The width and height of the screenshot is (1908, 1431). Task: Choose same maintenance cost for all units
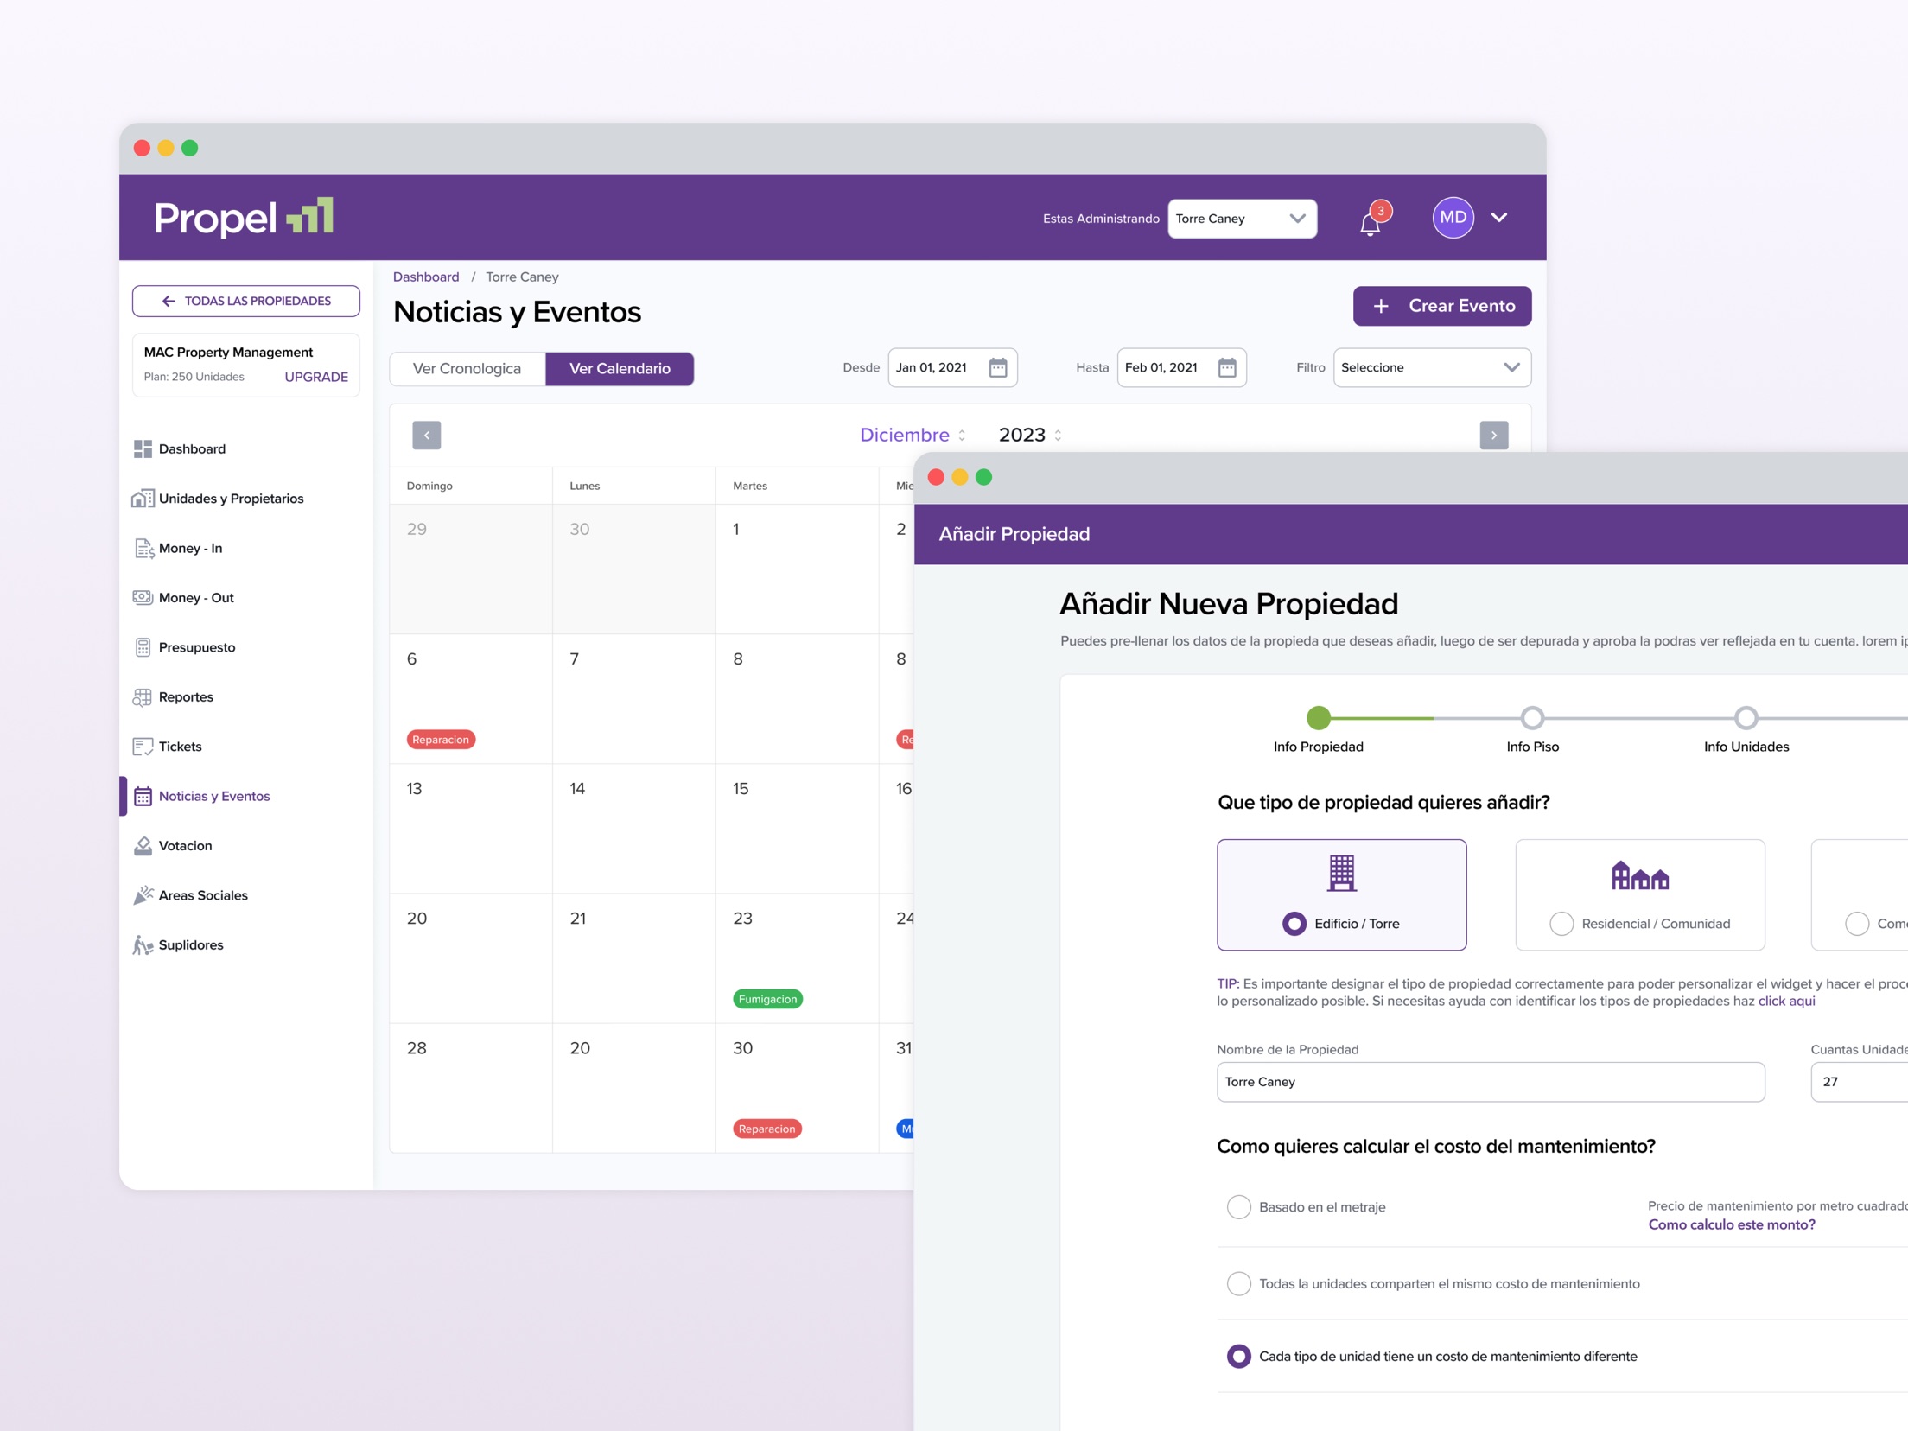1238,1283
